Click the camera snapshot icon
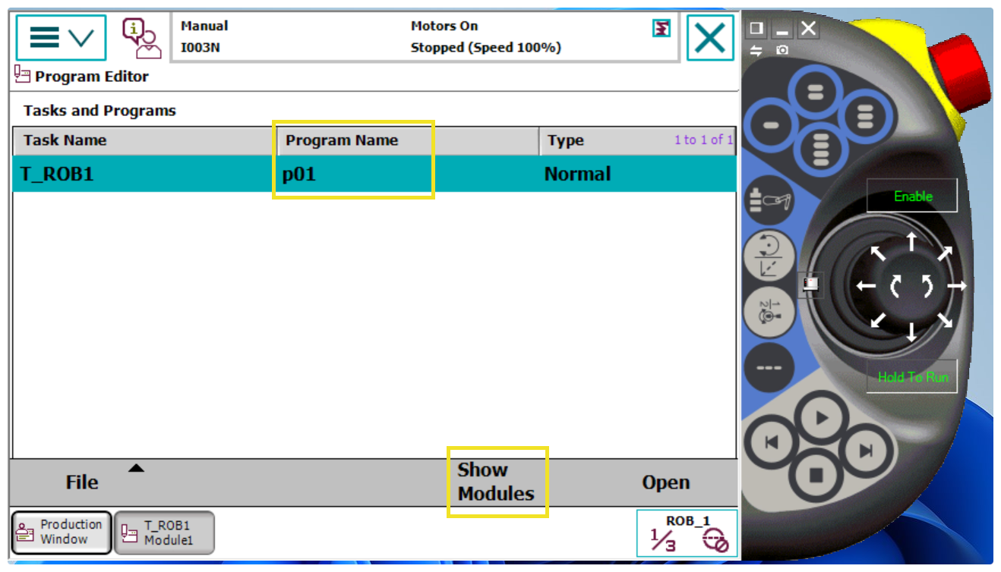 (x=782, y=50)
